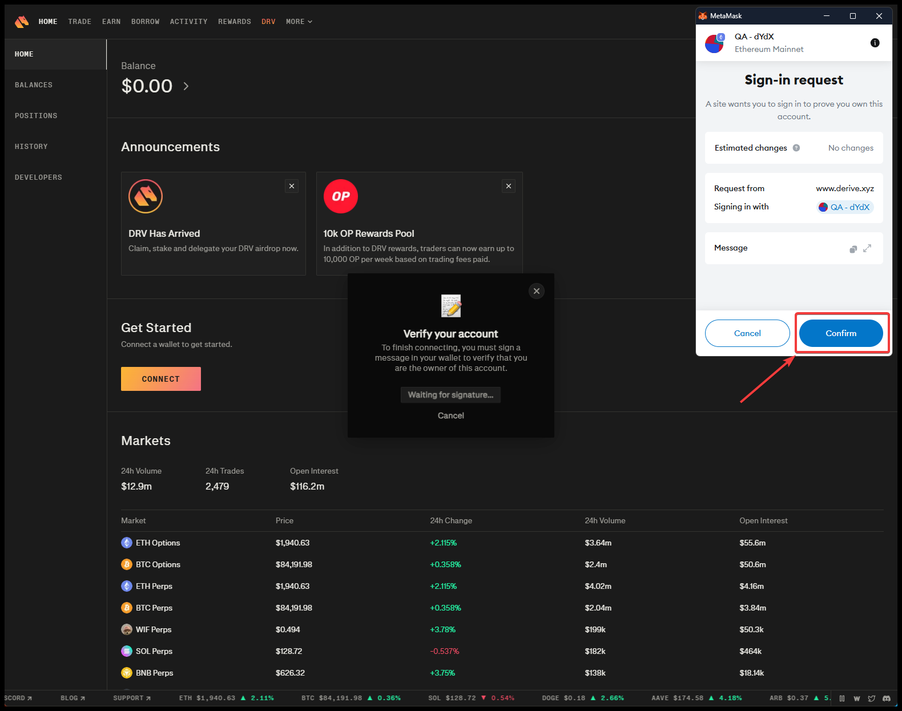Expand the Message section in MetaMask
The image size is (902, 711).
tap(867, 248)
